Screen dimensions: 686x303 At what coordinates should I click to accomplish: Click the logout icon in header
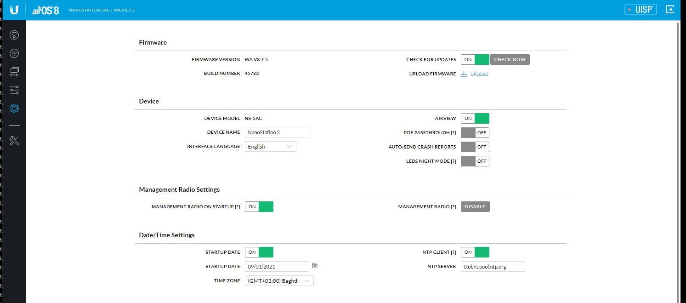[x=670, y=10]
